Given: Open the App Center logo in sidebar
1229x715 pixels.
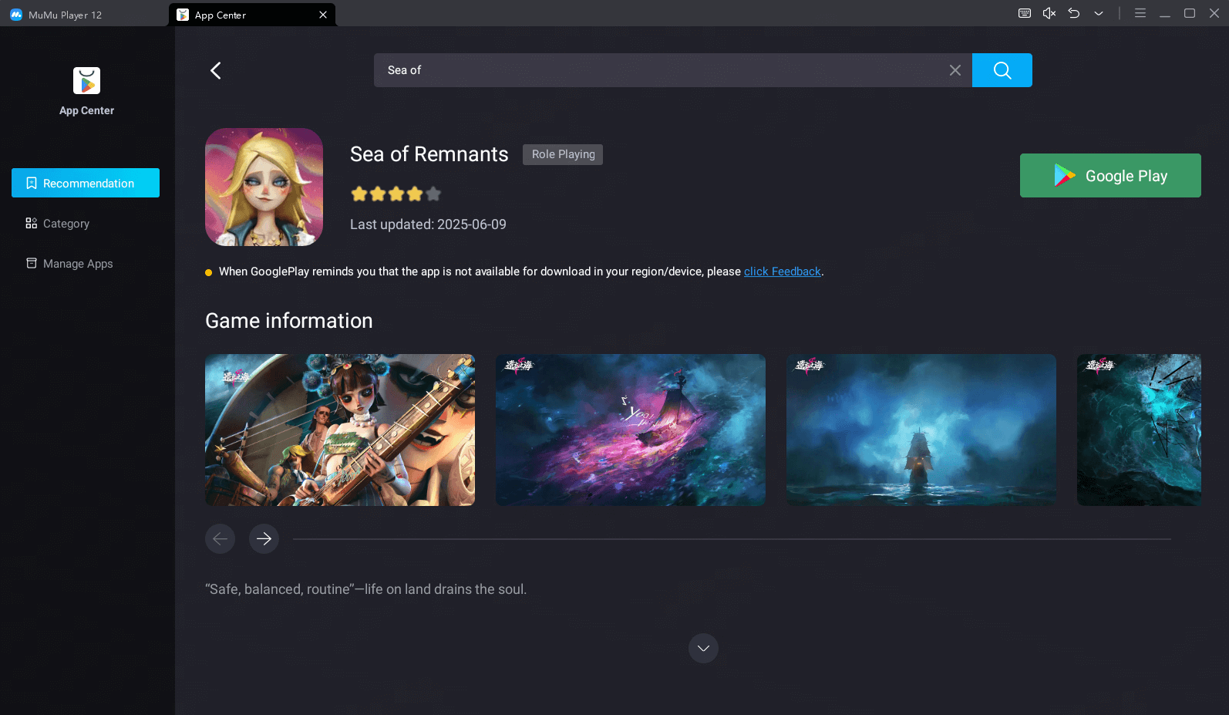Looking at the screenshot, I should (86, 81).
